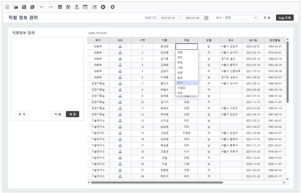Click the new document toolbar icon
The image size is (301, 193).
(7, 7)
